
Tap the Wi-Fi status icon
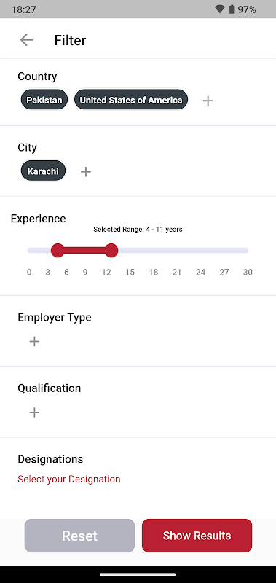pyautogui.click(x=220, y=9)
